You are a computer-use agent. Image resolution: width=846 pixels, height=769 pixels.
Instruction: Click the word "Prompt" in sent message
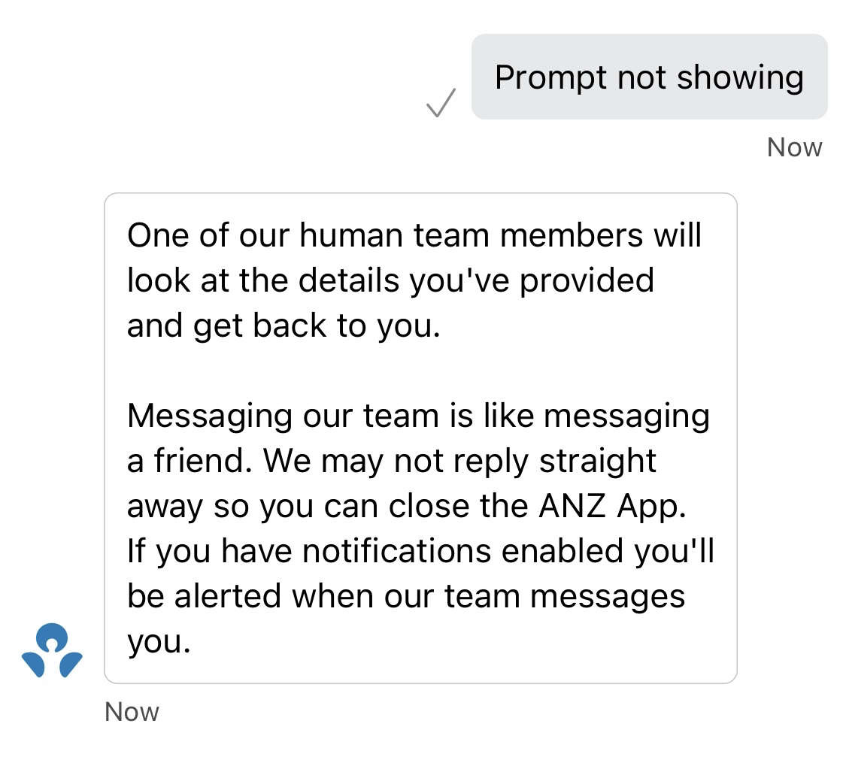tap(550, 77)
